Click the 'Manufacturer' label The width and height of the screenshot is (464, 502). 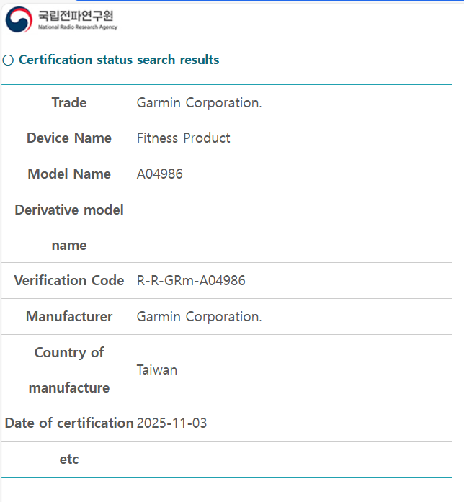[x=69, y=316]
